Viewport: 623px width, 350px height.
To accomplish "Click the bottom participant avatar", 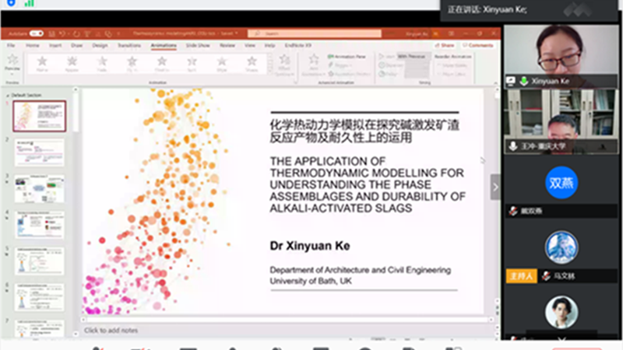I will tap(561, 313).
